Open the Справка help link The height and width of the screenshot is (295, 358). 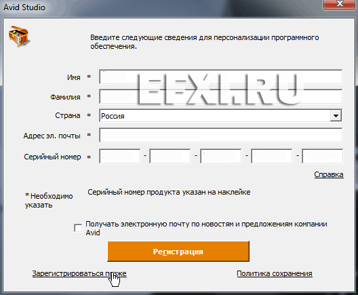pyautogui.click(x=329, y=174)
